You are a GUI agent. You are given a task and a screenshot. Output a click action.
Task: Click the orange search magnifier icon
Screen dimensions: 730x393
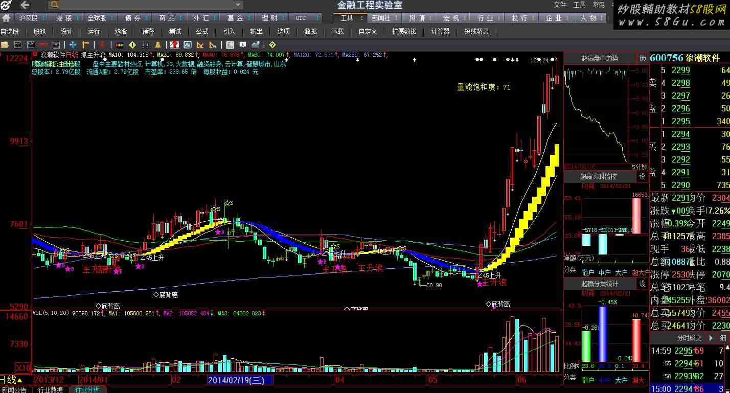pyautogui.click(x=55, y=5)
